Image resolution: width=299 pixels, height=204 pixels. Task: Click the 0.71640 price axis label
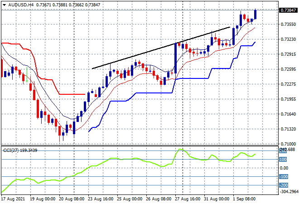288,114
